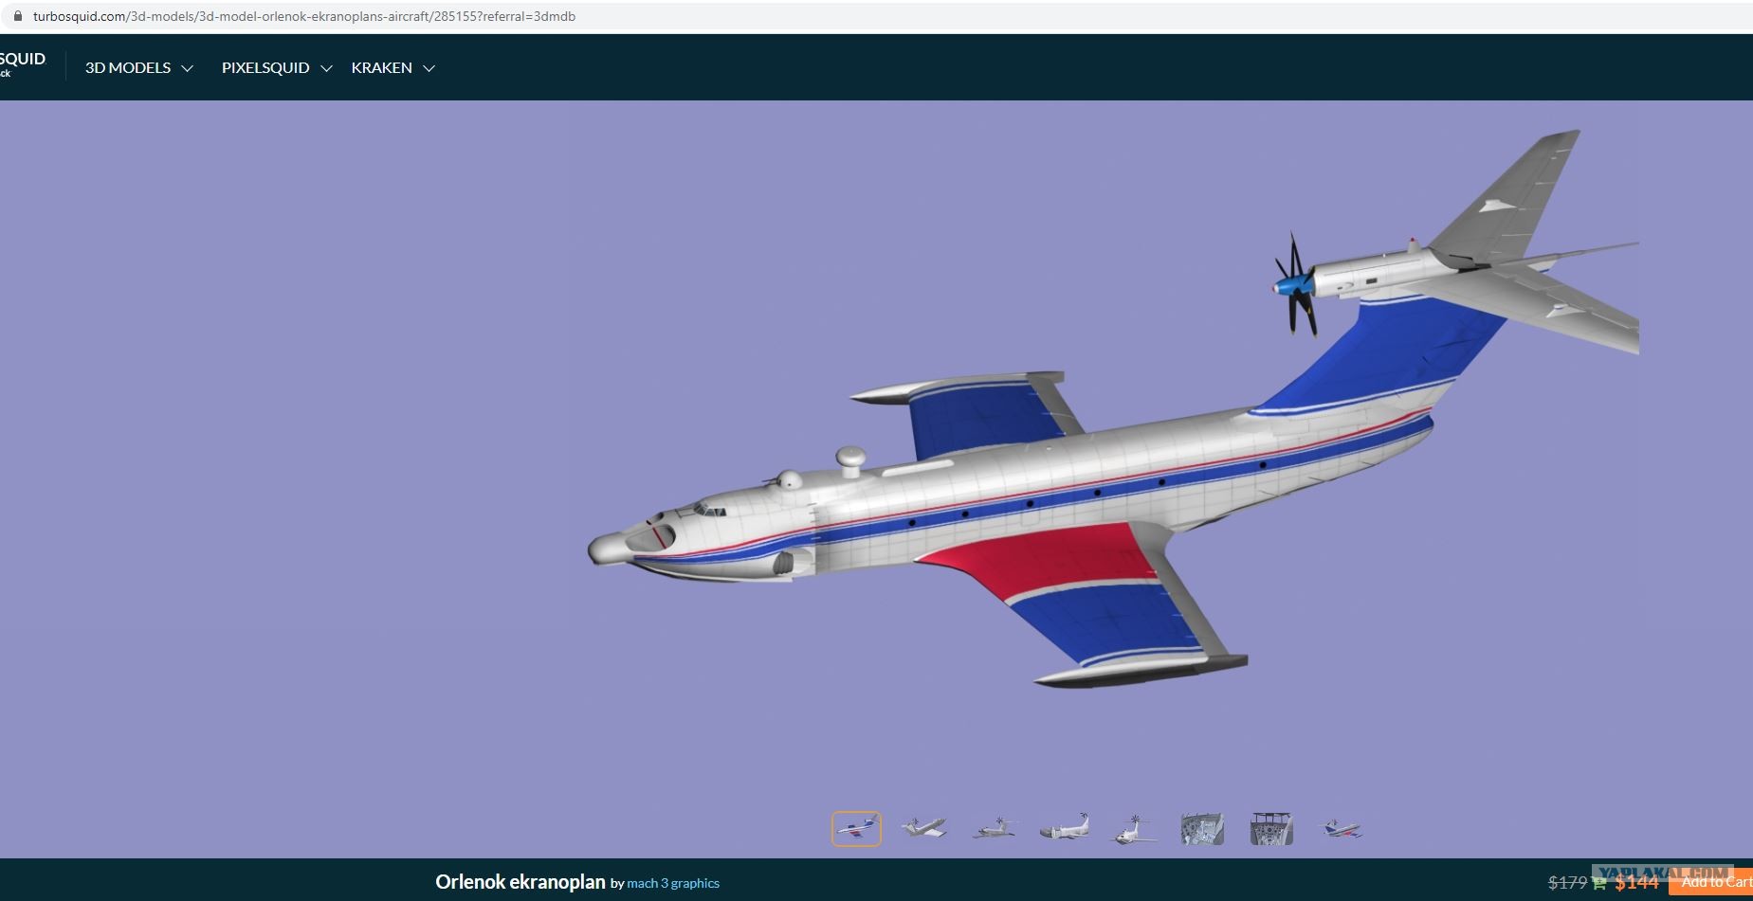Select the first highlighted side-view thumbnail
Viewport: 1753px width, 901px height.
(856, 829)
